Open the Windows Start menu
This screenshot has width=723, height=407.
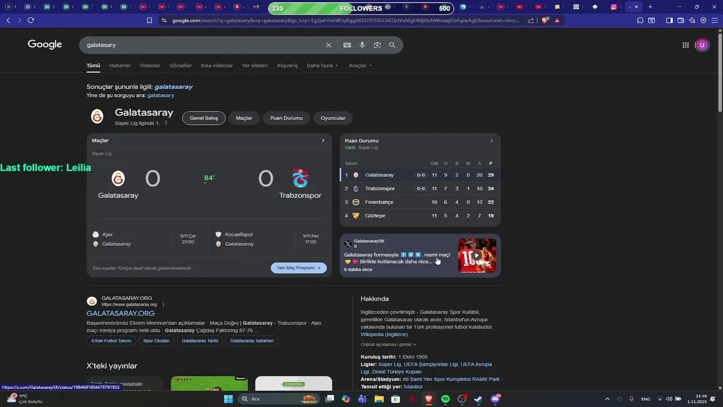pyautogui.click(x=228, y=399)
